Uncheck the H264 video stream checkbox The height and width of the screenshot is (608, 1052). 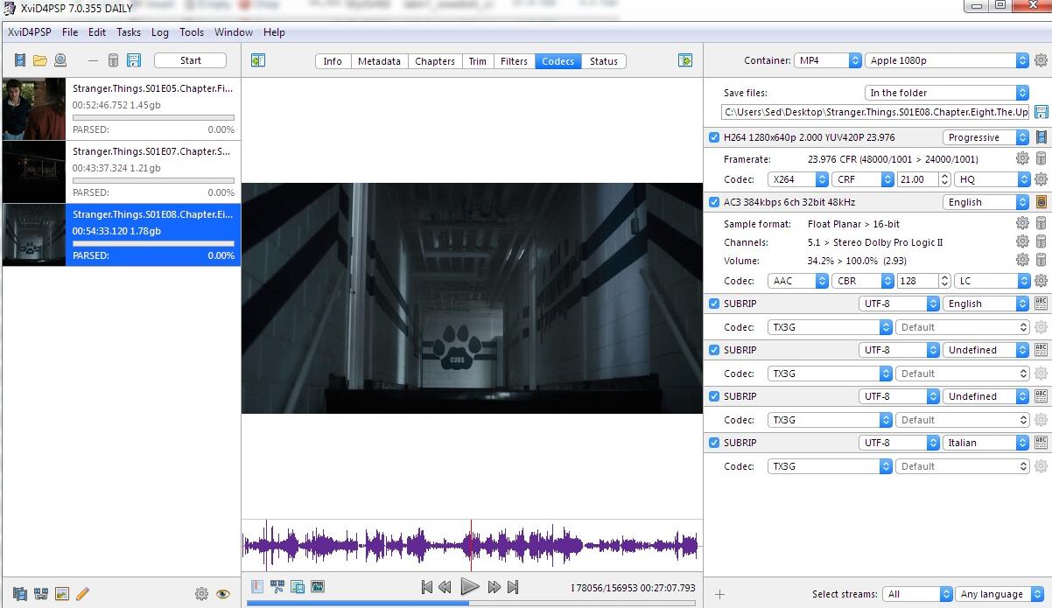(x=714, y=137)
